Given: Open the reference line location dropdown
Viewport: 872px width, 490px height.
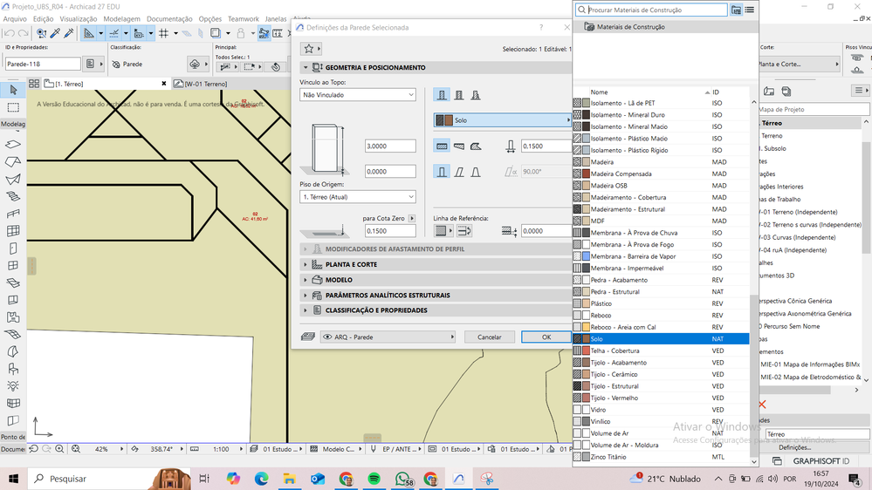Looking at the screenshot, I should 443,230.
